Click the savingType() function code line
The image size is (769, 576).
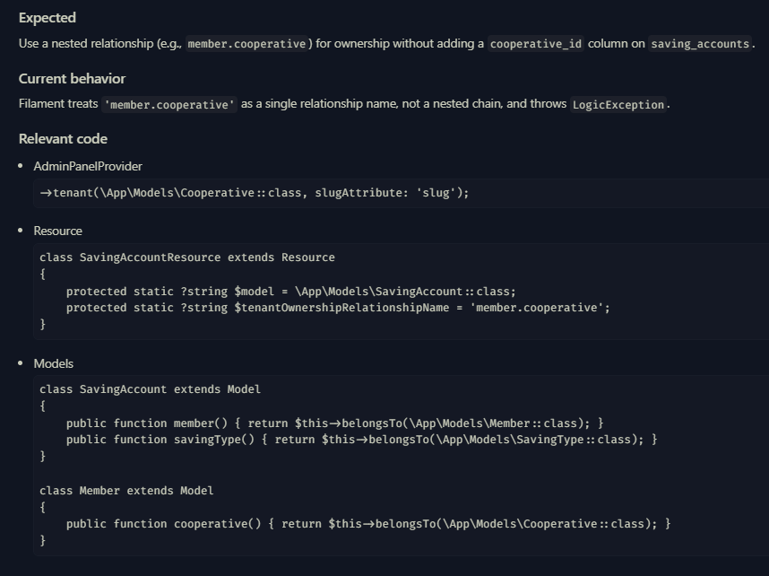[x=361, y=440]
